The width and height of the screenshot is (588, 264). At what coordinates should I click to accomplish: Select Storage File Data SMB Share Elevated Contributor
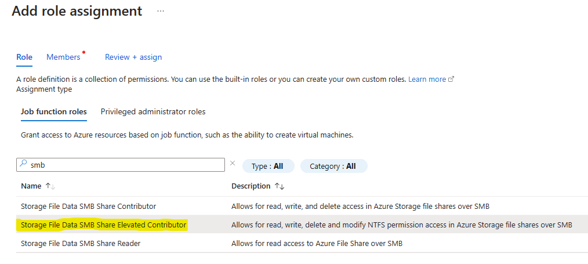coord(103,225)
